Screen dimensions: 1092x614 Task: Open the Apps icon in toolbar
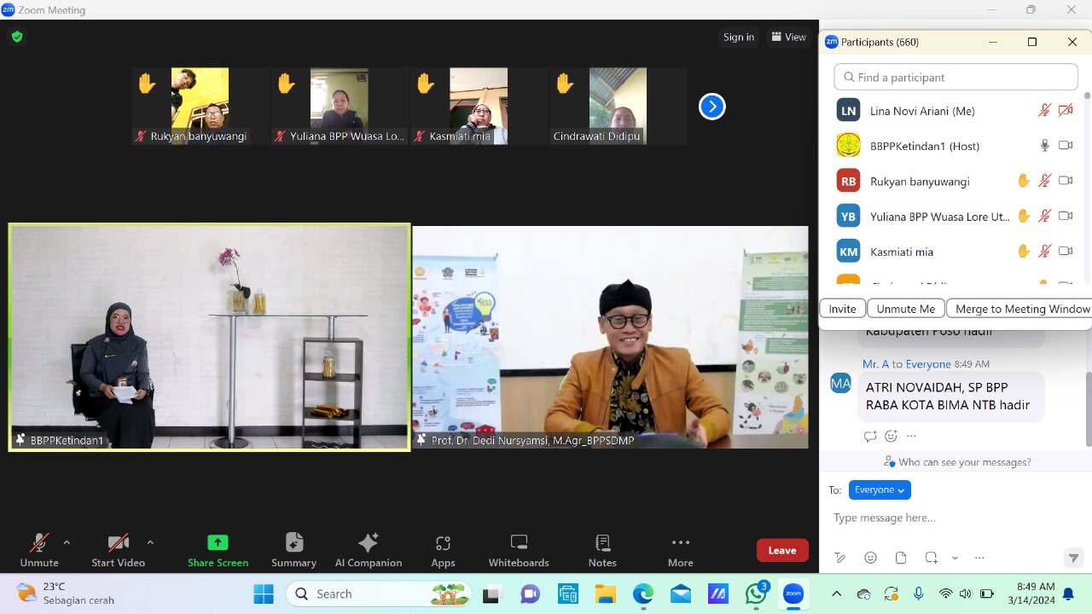[x=443, y=550]
